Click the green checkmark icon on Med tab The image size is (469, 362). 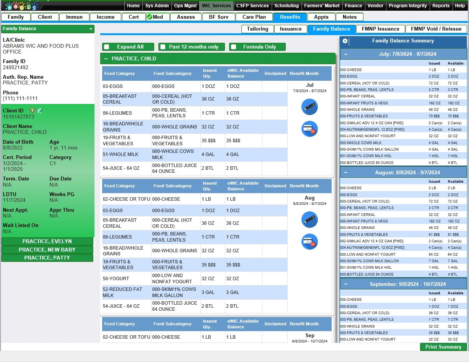149,17
